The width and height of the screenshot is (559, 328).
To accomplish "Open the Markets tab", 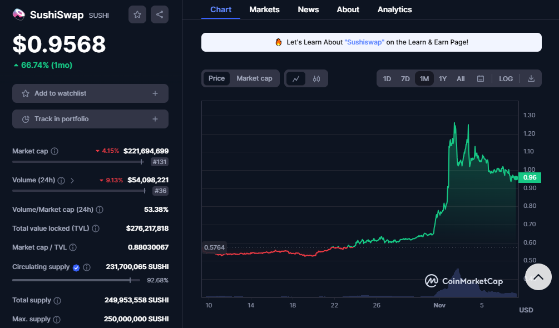I will pos(264,9).
